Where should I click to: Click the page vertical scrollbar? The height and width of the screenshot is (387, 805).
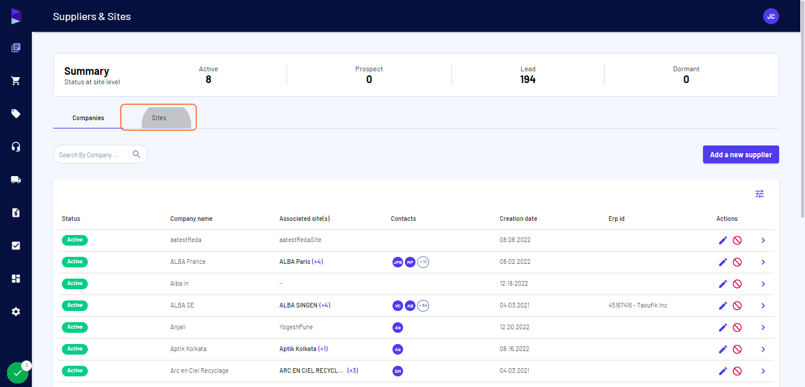(802, 109)
